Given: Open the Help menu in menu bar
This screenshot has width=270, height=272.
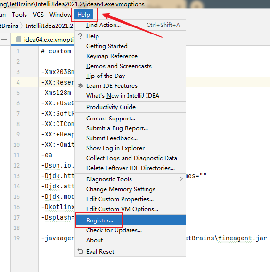Looking at the screenshot, I should [x=83, y=15].
